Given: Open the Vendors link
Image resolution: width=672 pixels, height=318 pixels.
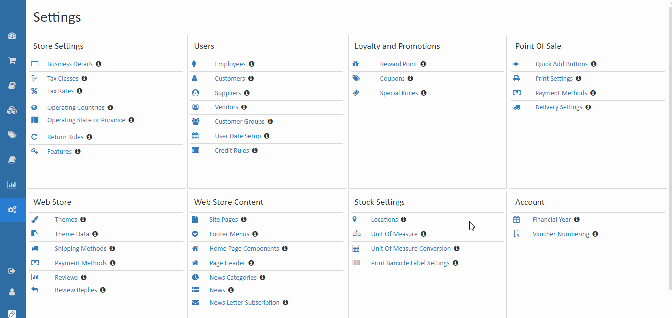Looking at the screenshot, I should click(227, 107).
